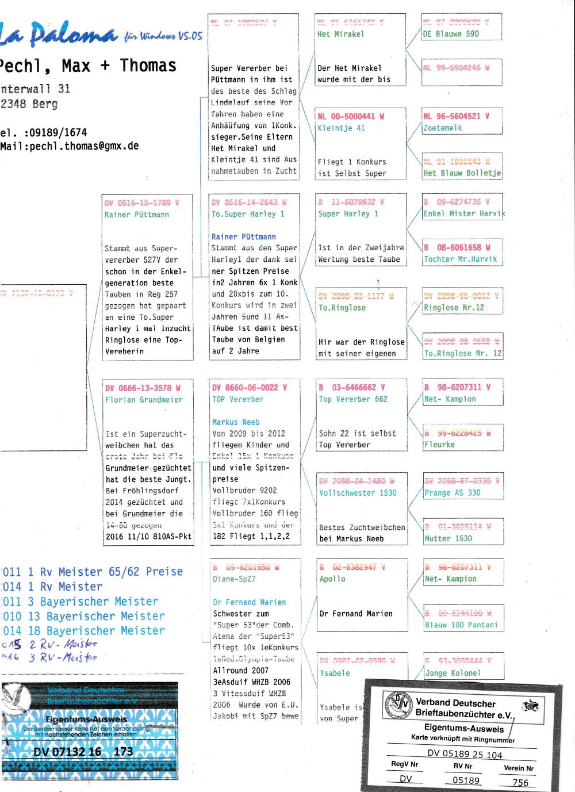The height and width of the screenshot is (792, 575).
Task: Select the Het Mirakel ancestor box
Action: pyautogui.click(x=361, y=49)
